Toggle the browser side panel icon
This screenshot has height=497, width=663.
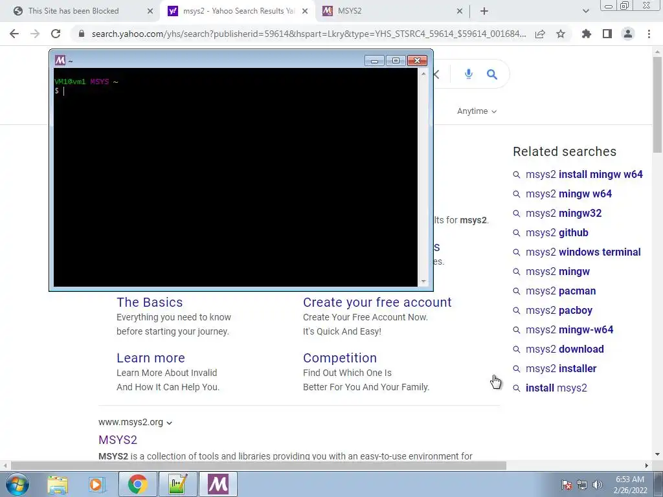point(607,34)
